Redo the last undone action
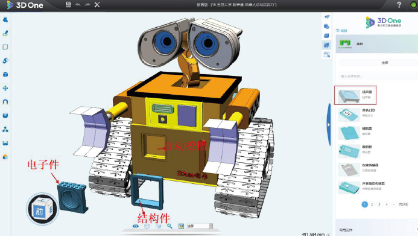 87,5
